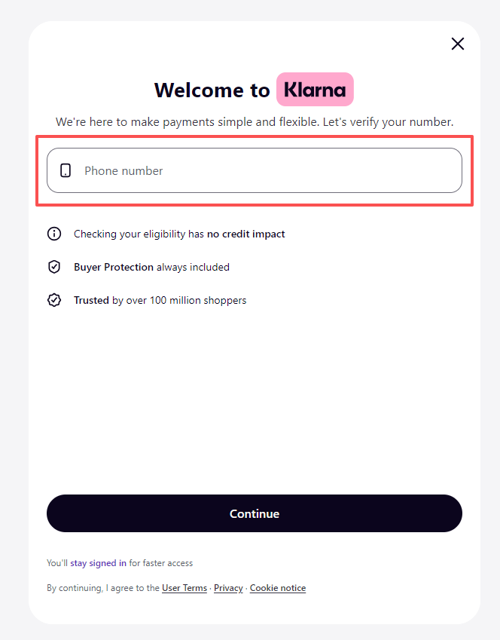Viewport: 500px width, 640px height.
Task: Click the By continuing, I agree text
Action: [x=102, y=588]
